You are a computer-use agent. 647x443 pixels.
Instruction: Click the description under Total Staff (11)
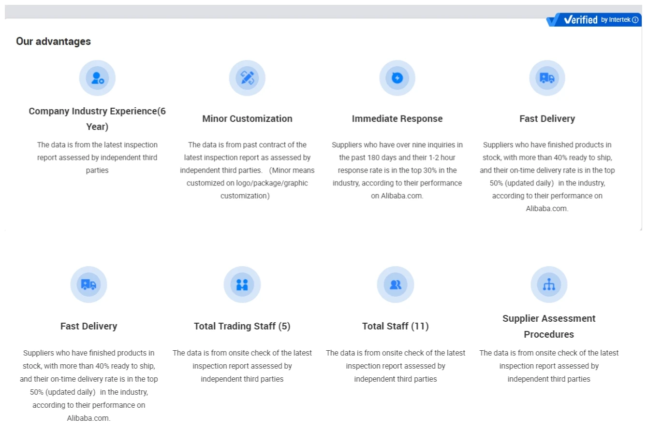pos(395,366)
